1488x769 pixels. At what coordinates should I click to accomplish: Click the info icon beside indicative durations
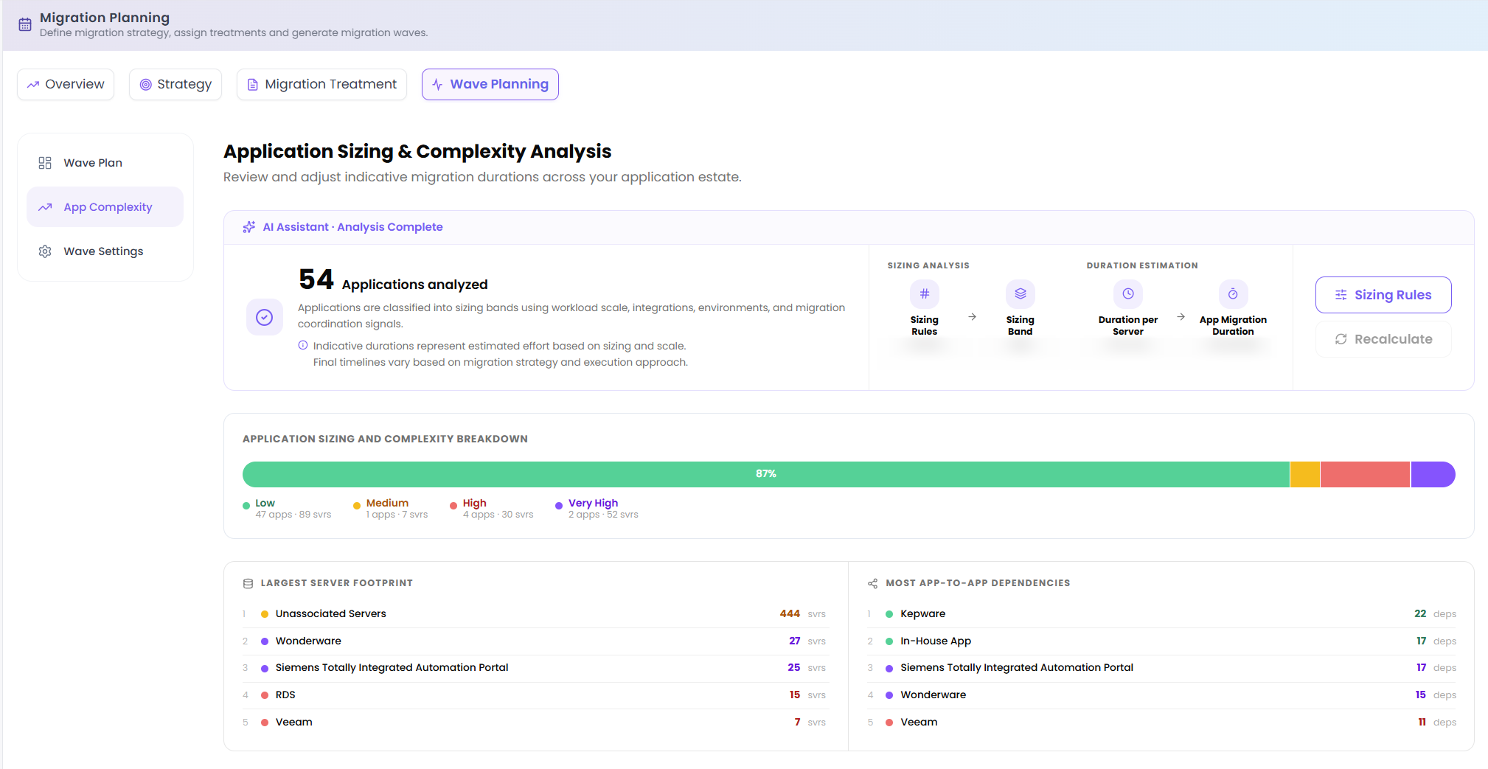point(303,345)
